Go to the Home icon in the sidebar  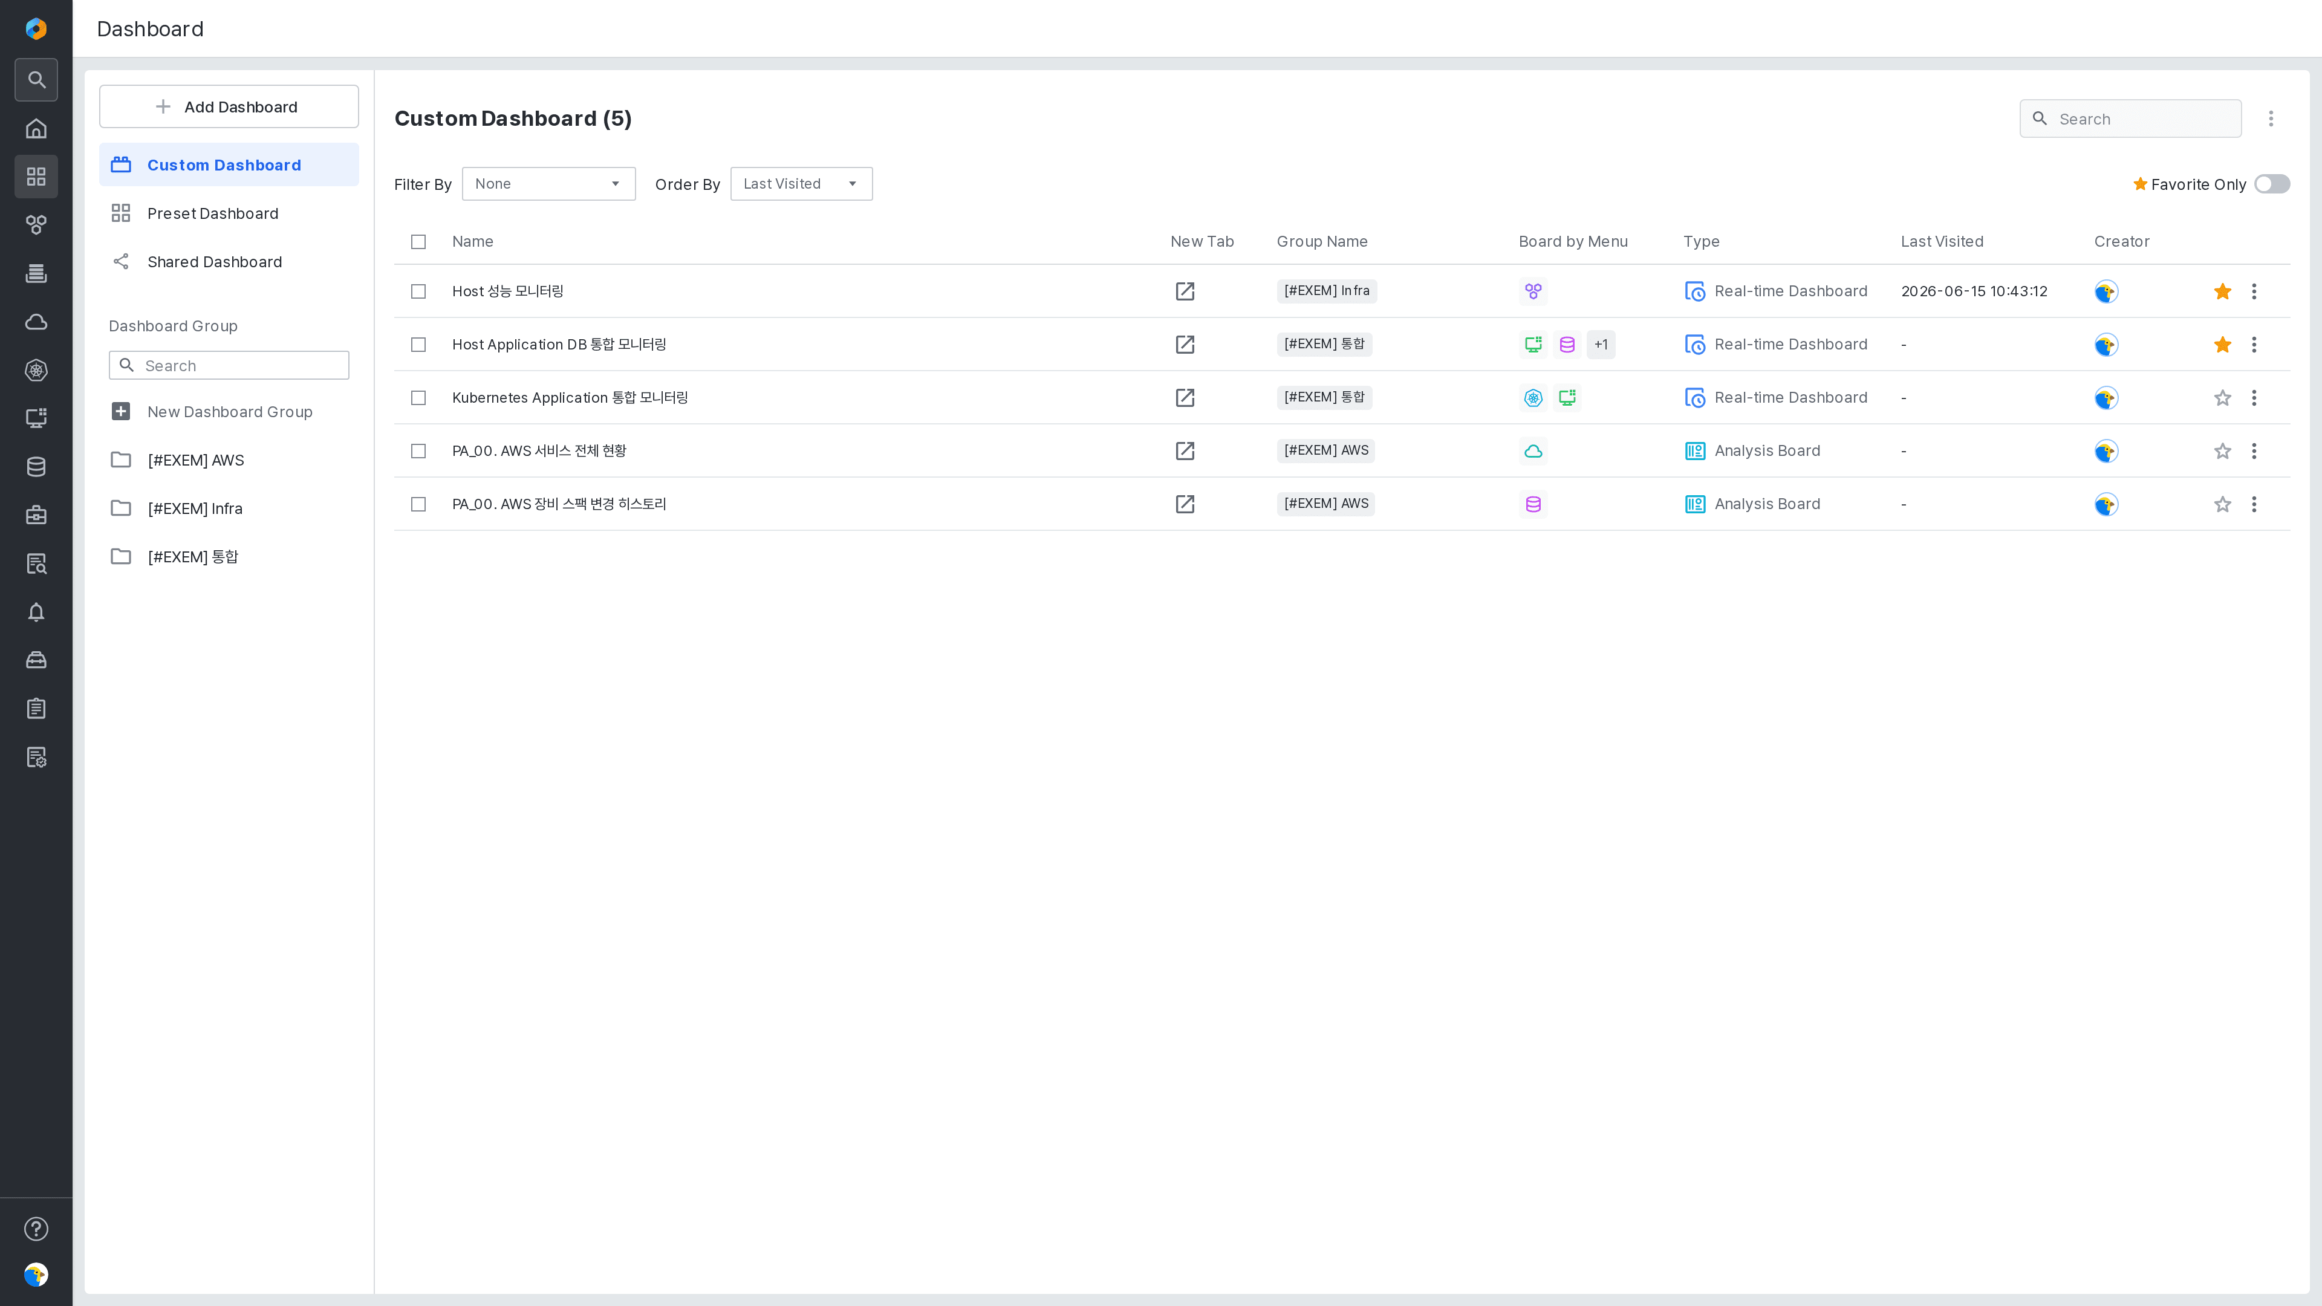click(36, 129)
